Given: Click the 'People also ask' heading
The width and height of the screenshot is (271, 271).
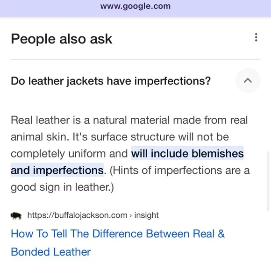Looking at the screenshot, I should [62, 39].
